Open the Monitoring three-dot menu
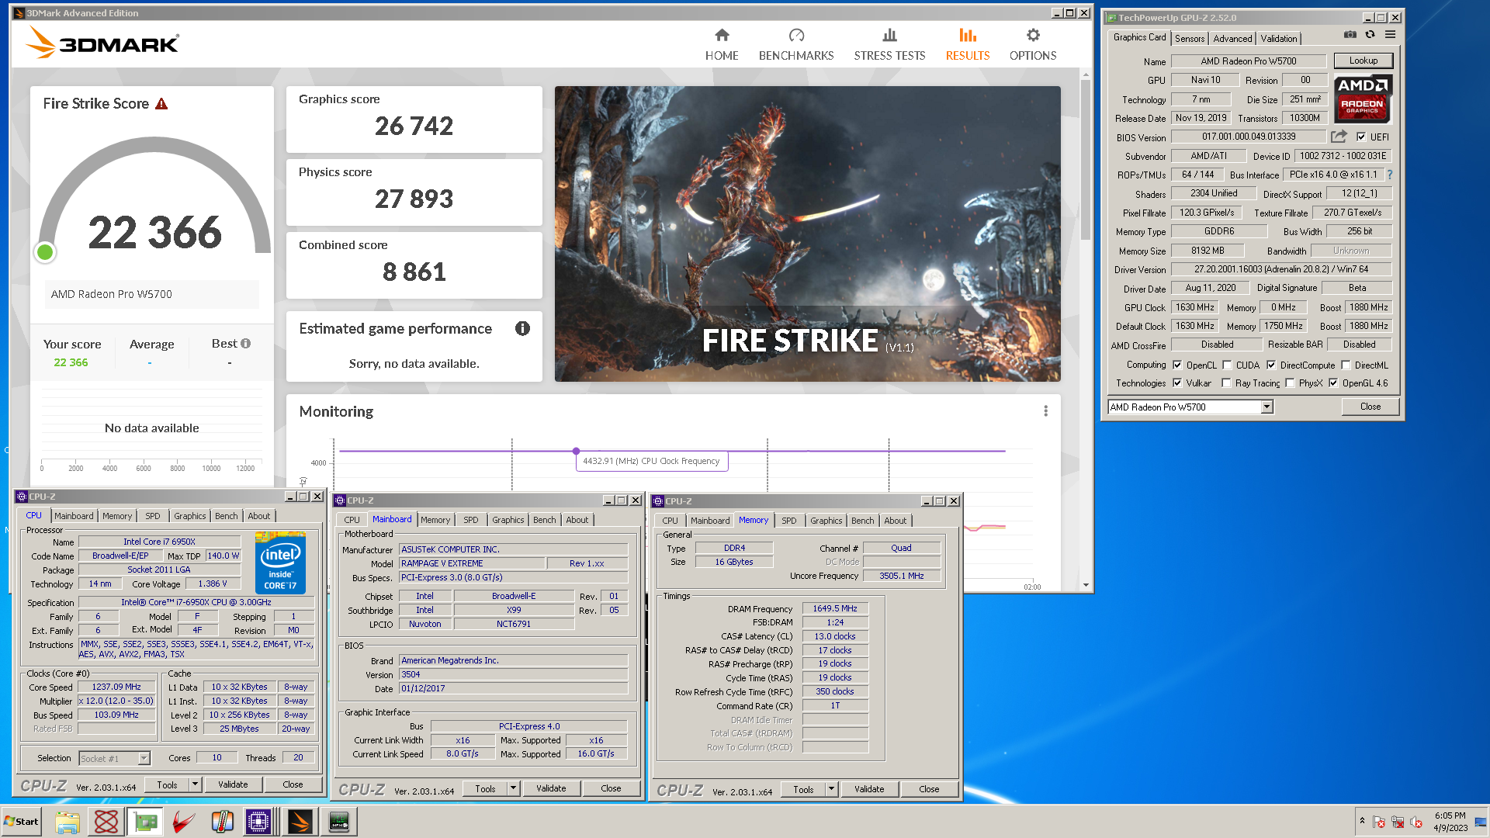1490x838 pixels. [1045, 411]
